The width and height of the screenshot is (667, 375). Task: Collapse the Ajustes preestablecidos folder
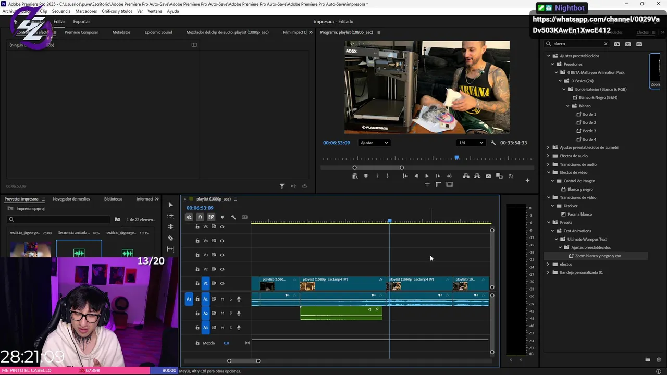[x=548, y=56]
